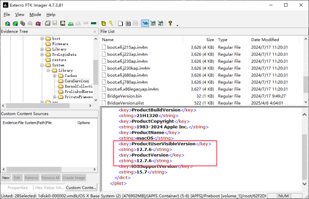Select file boot.efi.x86legacyap.im4m
309x199 pixels.
coord(133,89)
